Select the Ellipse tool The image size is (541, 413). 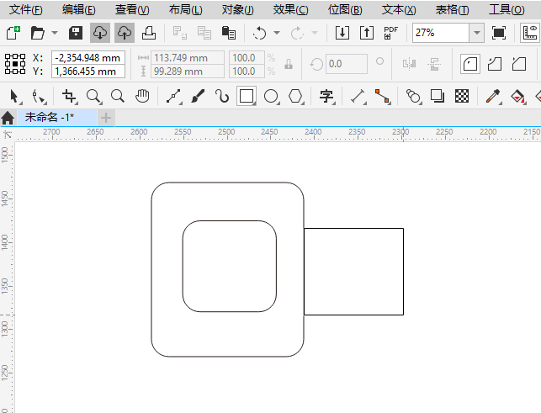pos(271,96)
